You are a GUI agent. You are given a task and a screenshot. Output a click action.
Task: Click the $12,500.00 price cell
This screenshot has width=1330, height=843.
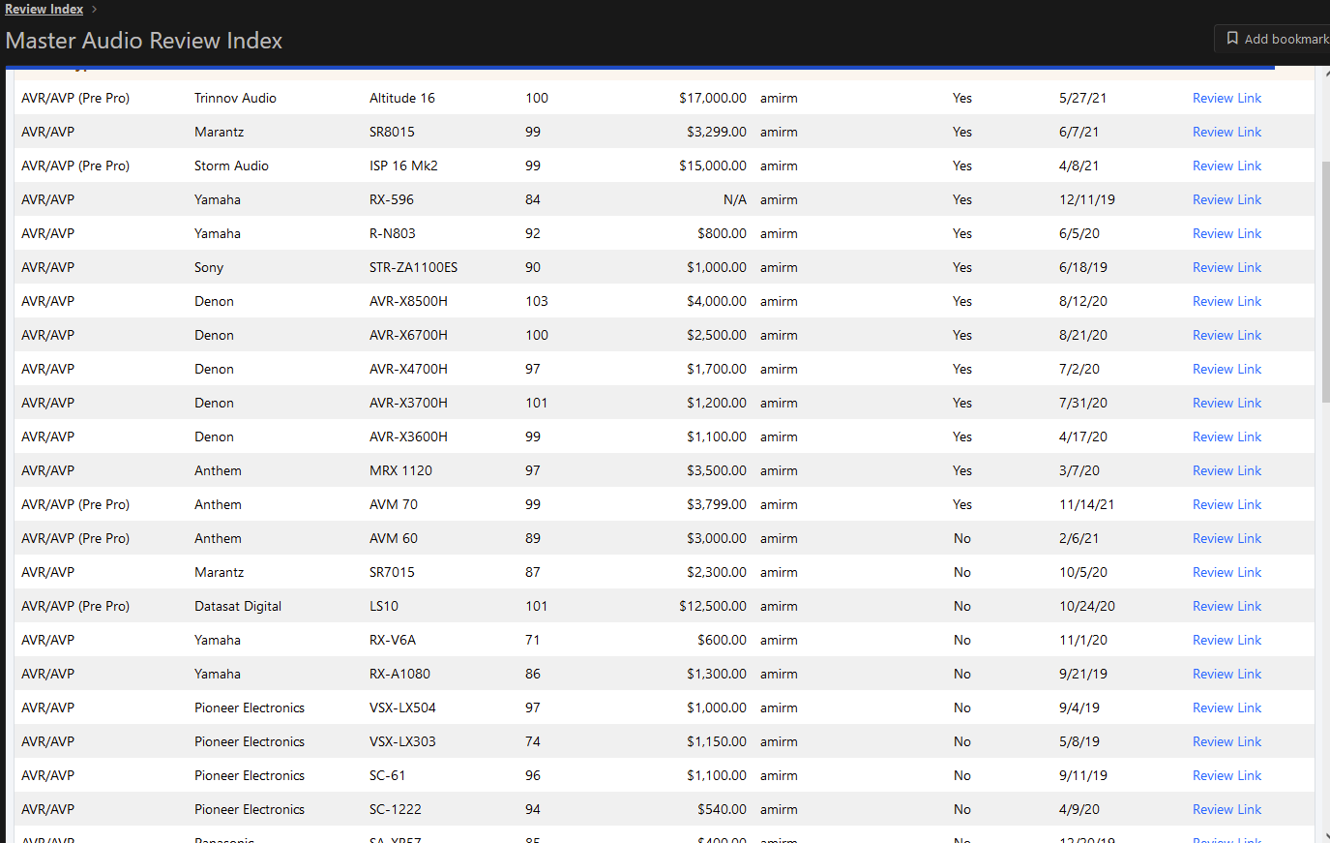click(x=713, y=606)
